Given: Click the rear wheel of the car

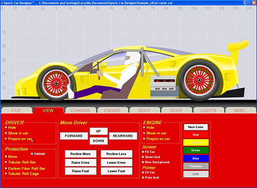Looking at the screenshot, I should [x=199, y=80].
